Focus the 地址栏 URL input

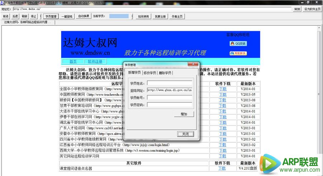(x=152, y=9)
